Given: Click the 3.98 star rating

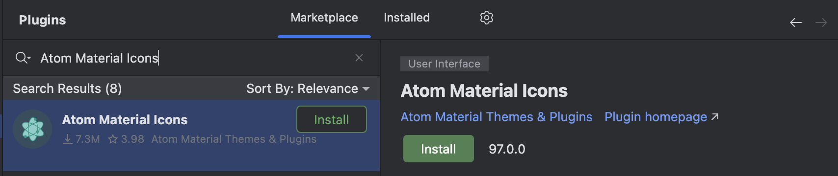Looking at the screenshot, I should pyautogui.click(x=126, y=139).
